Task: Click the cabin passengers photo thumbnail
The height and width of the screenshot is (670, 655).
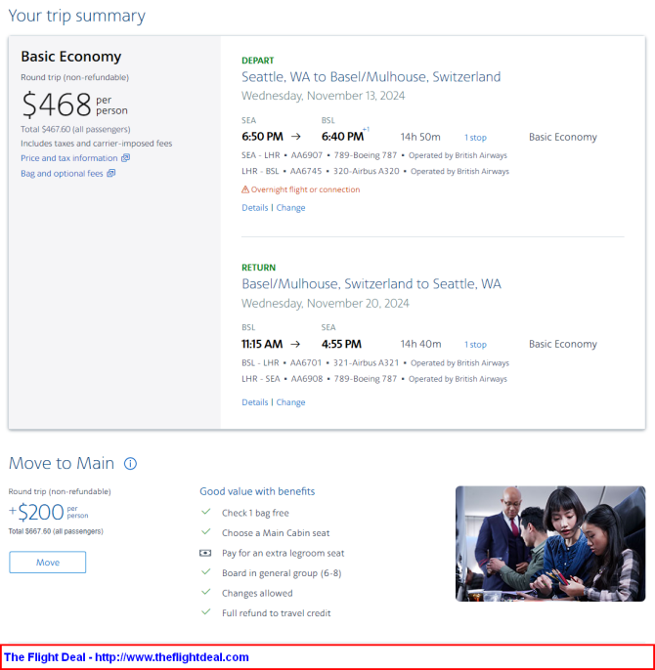Action: pyautogui.click(x=549, y=543)
